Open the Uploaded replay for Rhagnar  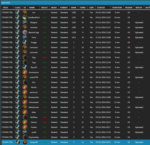click(x=139, y=22)
